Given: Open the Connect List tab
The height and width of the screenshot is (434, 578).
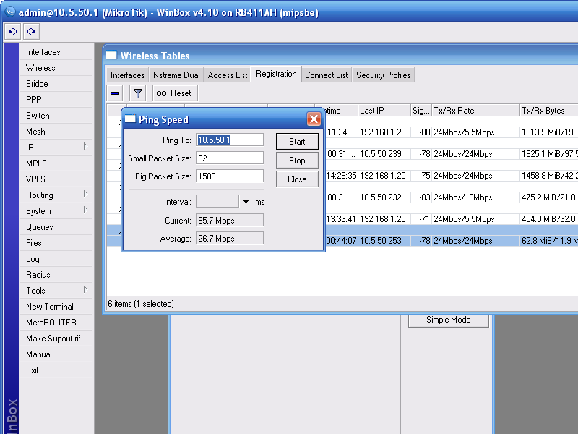Looking at the screenshot, I should 327,75.
